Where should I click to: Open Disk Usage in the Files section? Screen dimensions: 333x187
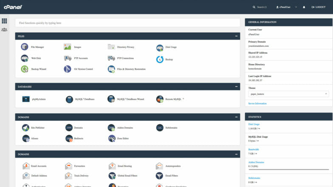(x=160, y=47)
